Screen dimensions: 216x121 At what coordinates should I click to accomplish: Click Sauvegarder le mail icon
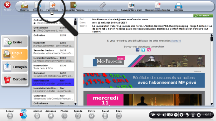click(x=131, y=5)
